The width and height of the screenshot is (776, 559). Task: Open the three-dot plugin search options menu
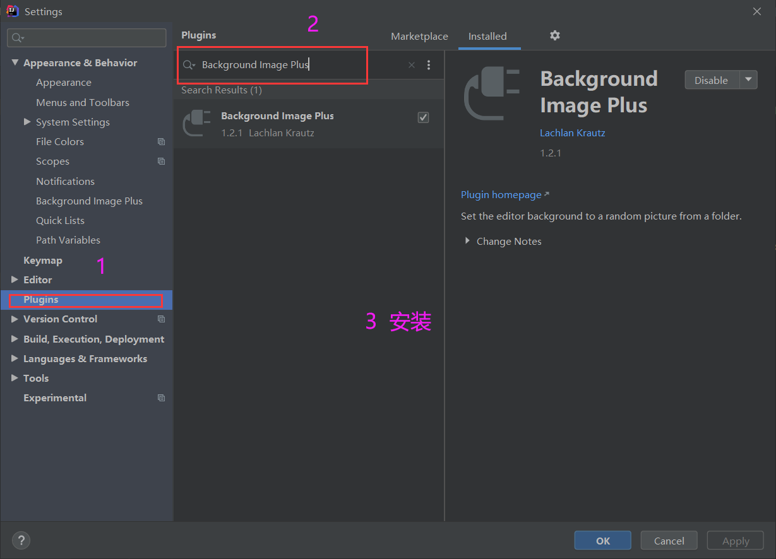(429, 64)
